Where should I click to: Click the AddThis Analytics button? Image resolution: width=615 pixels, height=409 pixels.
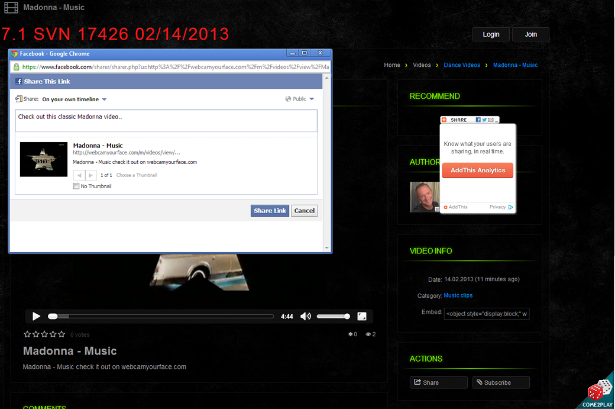(478, 170)
